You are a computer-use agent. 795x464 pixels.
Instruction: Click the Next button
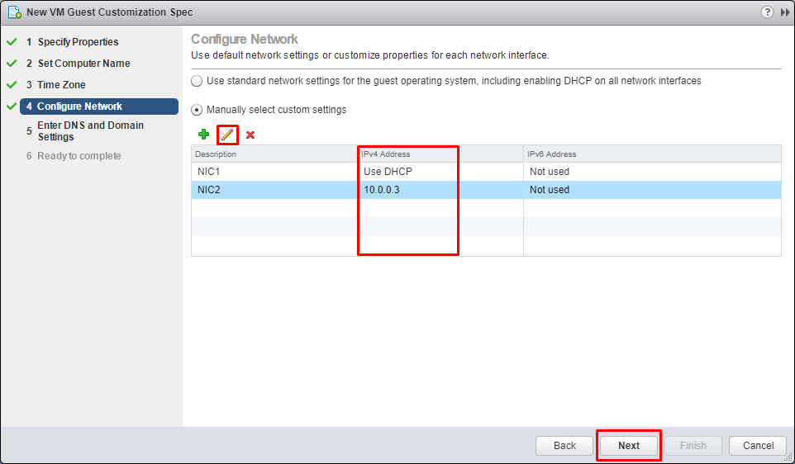coord(629,446)
